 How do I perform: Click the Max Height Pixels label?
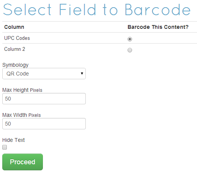click(22, 90)
